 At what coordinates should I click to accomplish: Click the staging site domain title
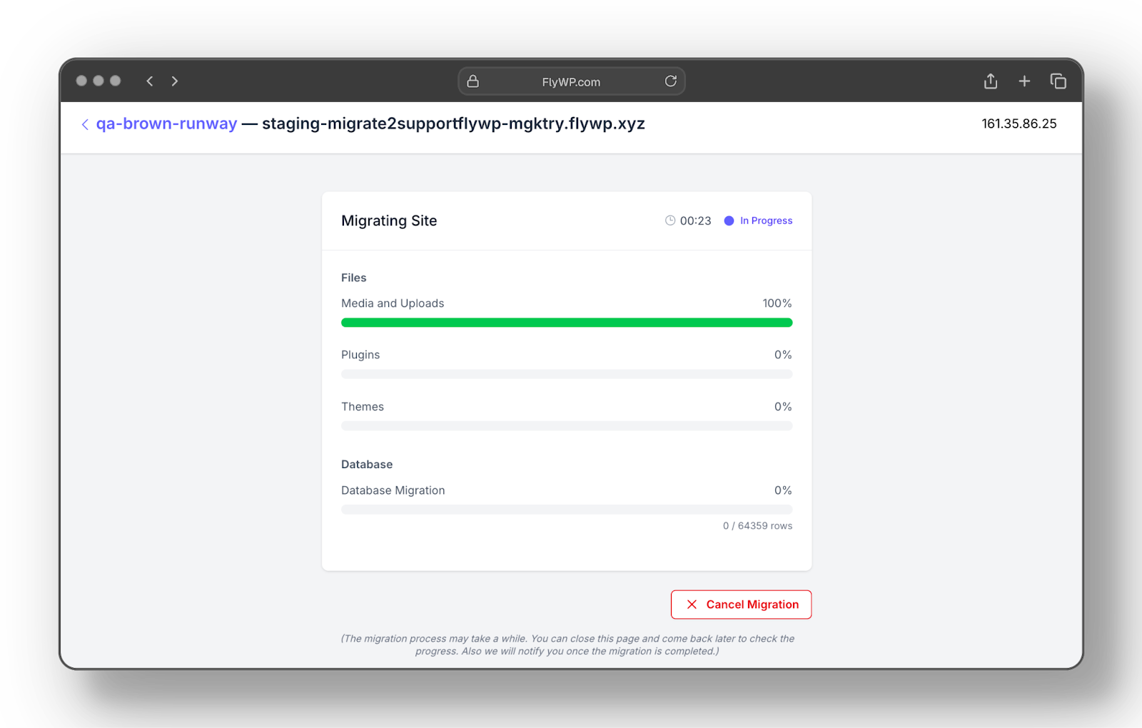click(x=453, y=123)
